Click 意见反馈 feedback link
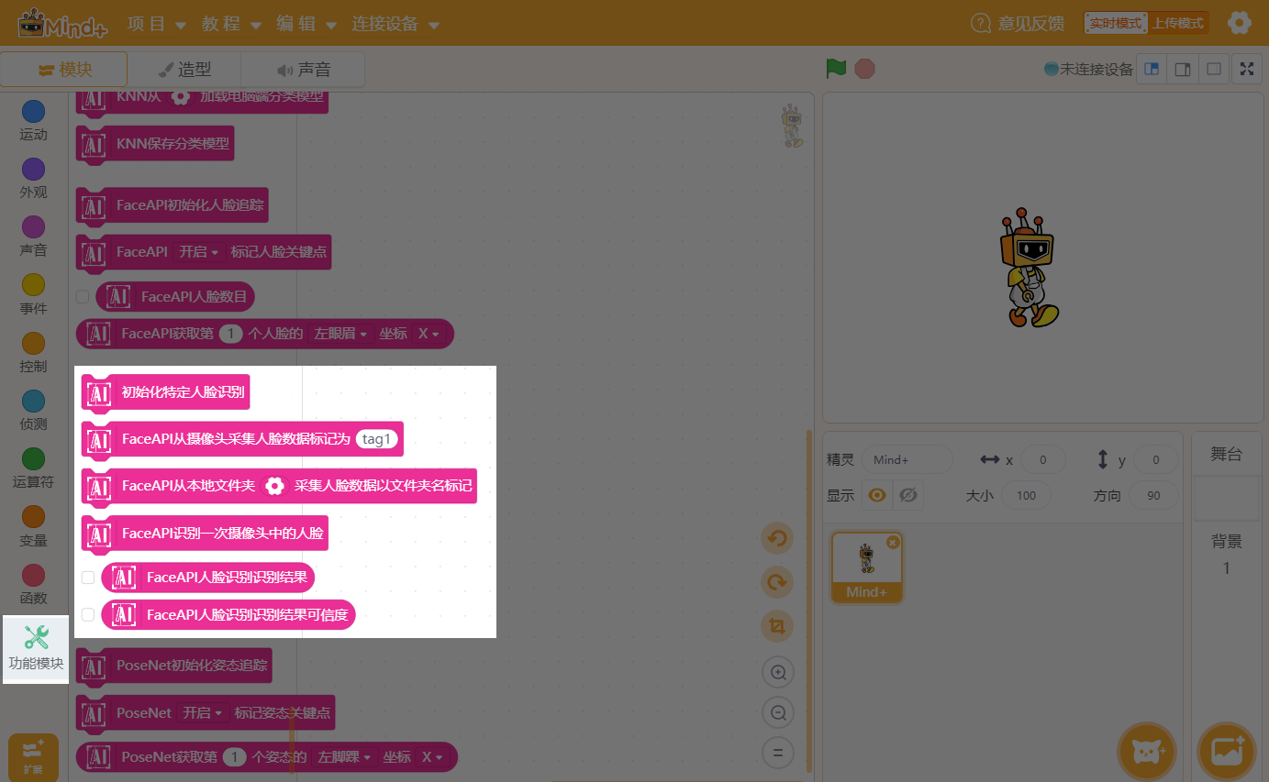The width and height of the screenshot is (1269, 782). [1031, 24]
